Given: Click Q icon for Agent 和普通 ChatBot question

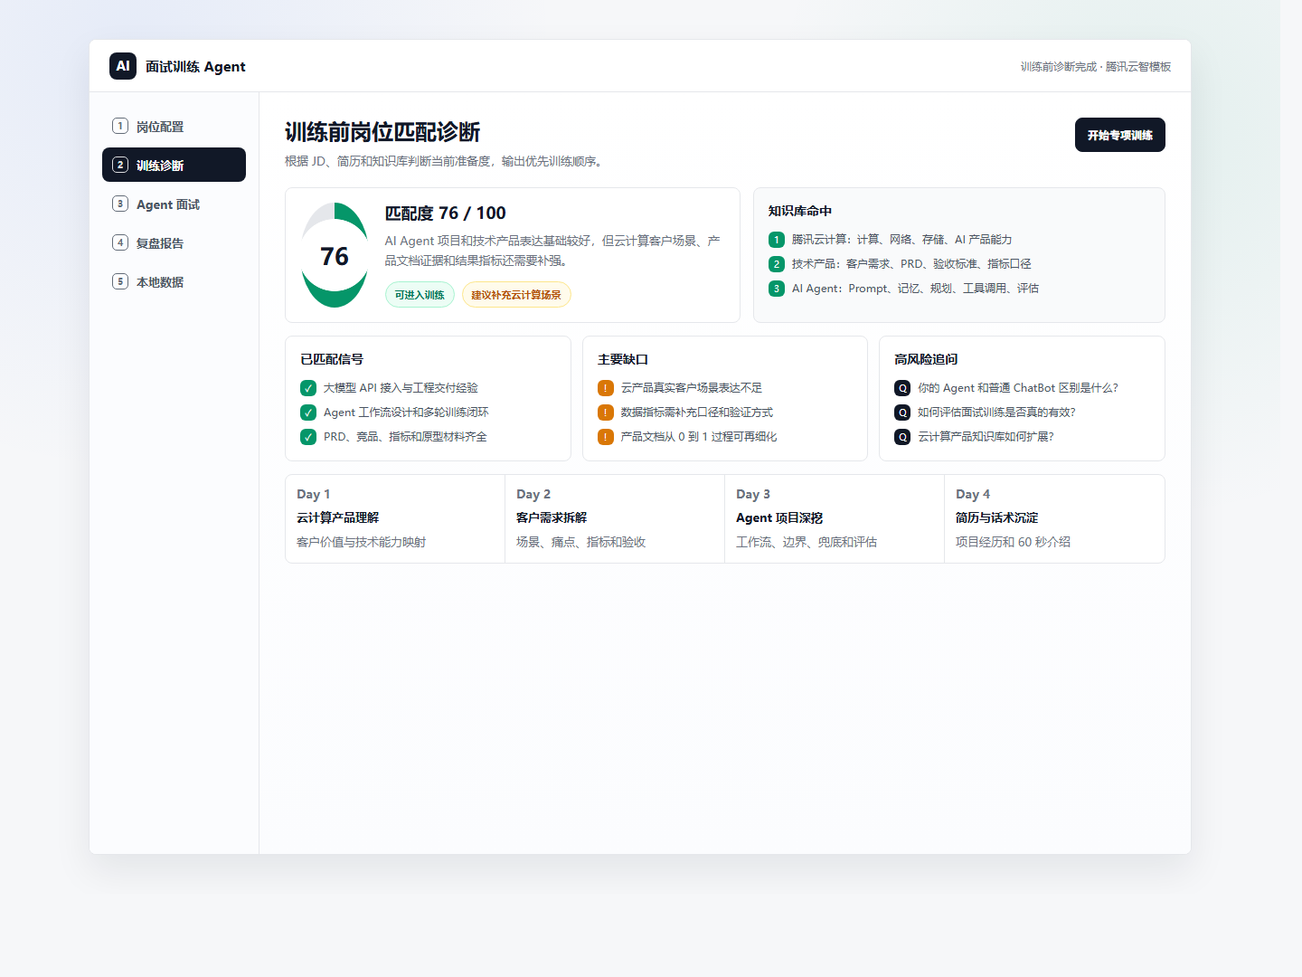Looking at the screenshot, I should [902, 388].
